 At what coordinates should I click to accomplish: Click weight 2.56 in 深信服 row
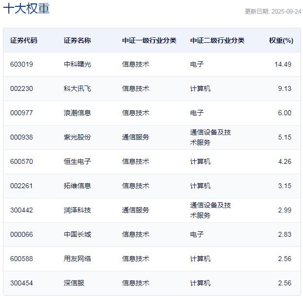(285, 283)
